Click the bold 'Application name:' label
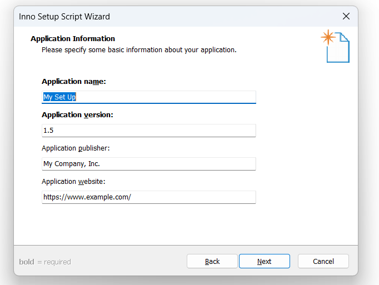Viewport: 379px width, 285px height. (74, 82)
